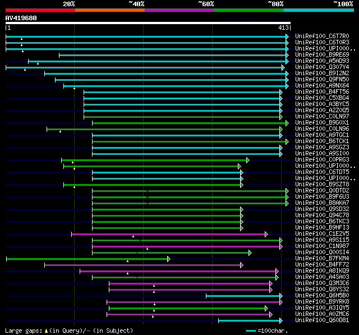Select the UniRef100_A2Z0Q5 label

click(322, 111)
